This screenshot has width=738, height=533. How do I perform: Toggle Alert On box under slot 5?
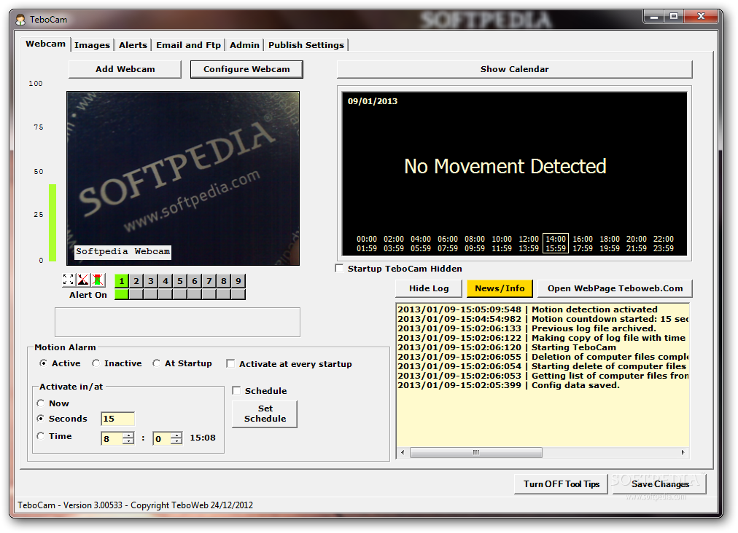tap(180, 295)
